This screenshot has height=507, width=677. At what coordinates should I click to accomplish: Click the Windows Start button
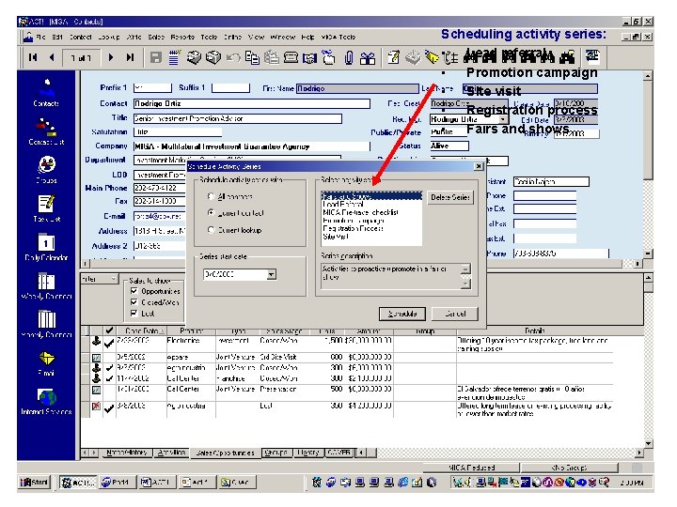tap(35, 482)
